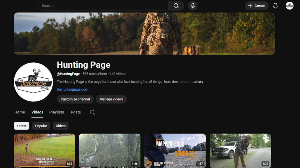Open thehuntingpage.com link

click(72, 89)
